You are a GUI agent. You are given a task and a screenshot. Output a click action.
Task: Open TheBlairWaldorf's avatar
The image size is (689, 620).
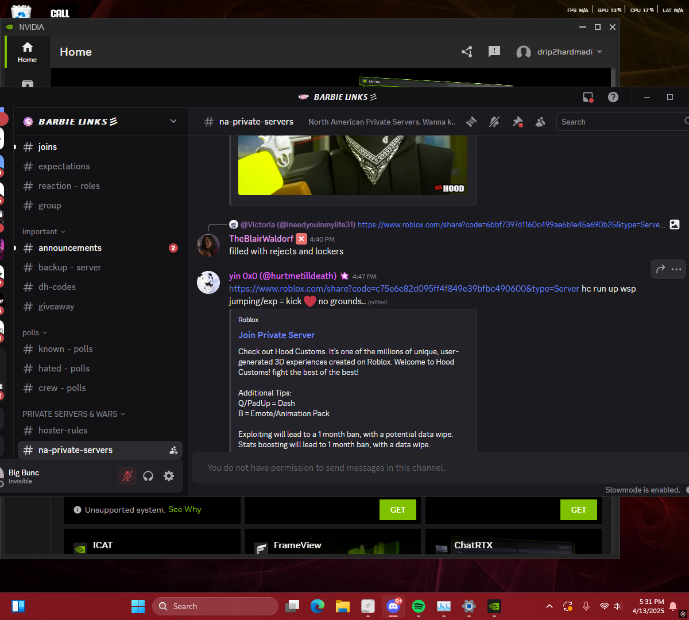click(x=208, y=245)
